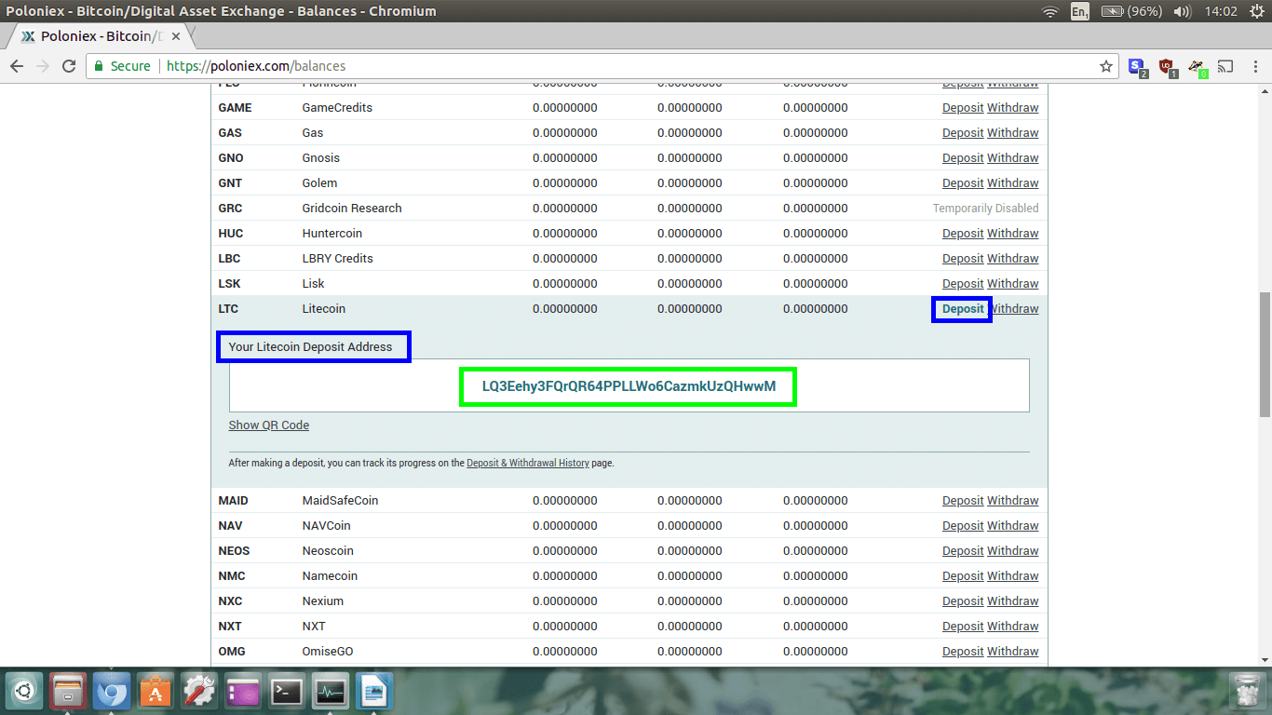
Task: Click Withdraw in the Huntercoin row
Action: coord(1013,234)
